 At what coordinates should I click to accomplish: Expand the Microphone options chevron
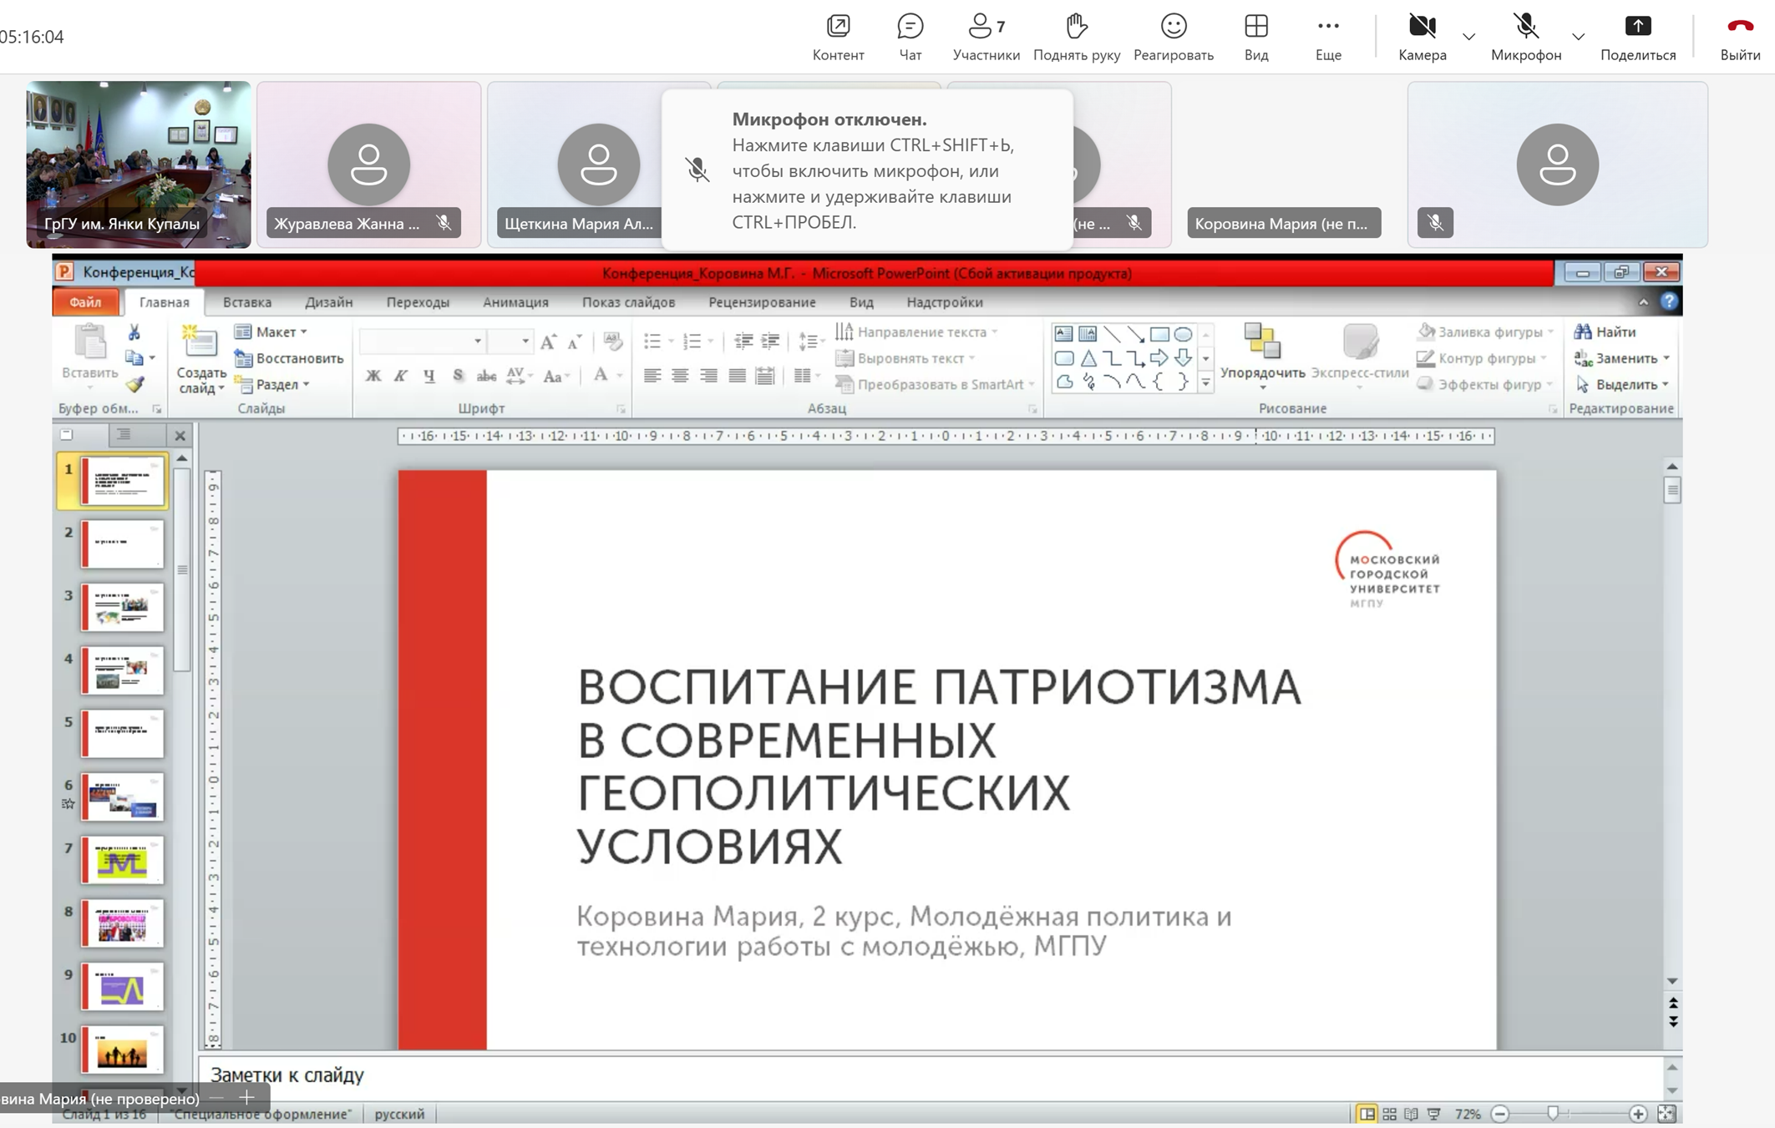[1578, 38]
